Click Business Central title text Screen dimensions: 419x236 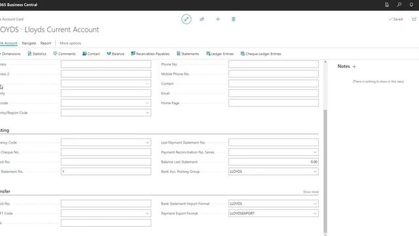[x=19, y=5]
